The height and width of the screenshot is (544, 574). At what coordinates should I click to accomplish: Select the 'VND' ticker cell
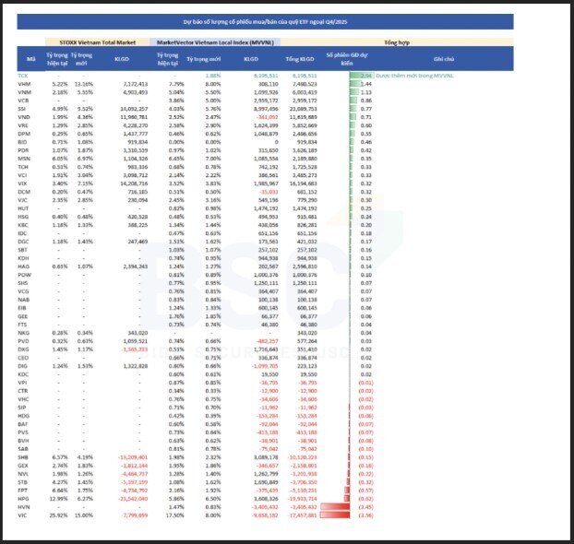[24, 117]
